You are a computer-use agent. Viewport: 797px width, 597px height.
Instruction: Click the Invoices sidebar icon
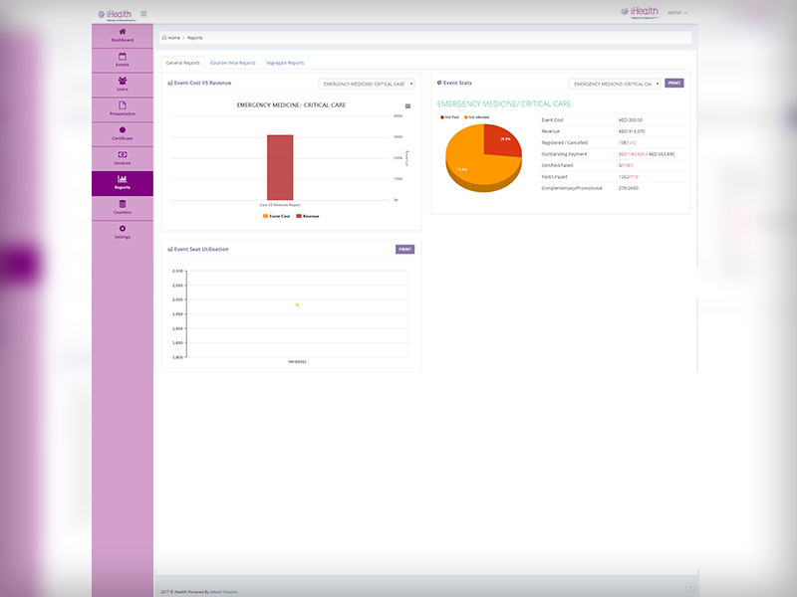(122, 156)
